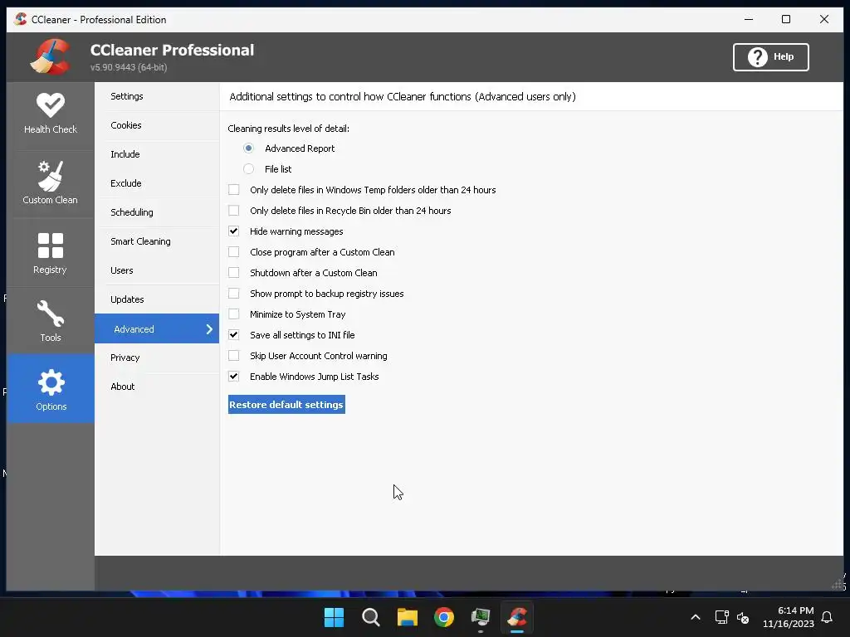Open the Scheduling options page

[x=157, y=212]
